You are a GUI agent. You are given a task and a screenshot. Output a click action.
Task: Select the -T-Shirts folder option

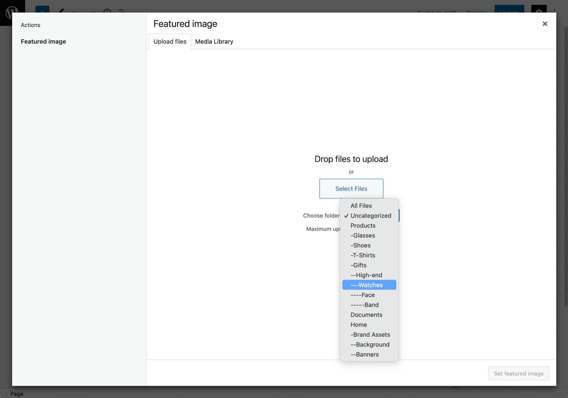[369, 255]
